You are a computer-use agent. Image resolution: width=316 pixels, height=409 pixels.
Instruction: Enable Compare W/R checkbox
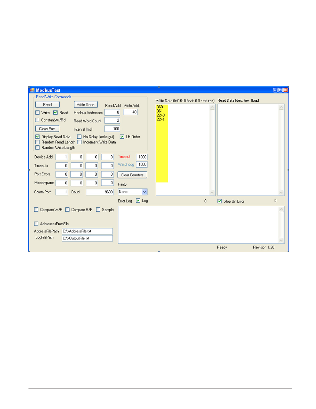(36, 210)
